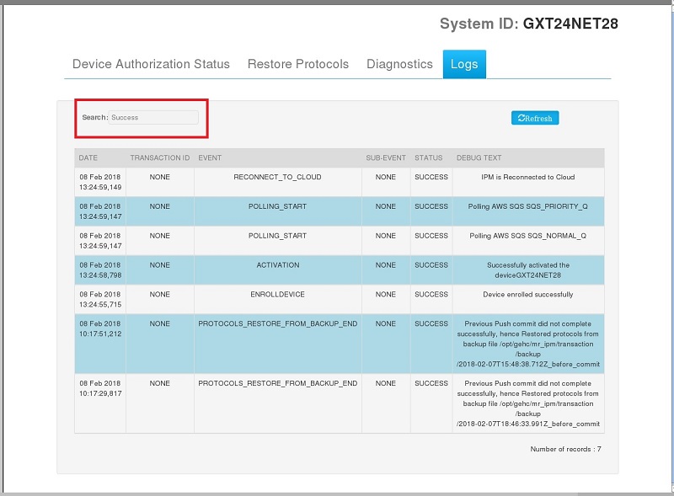This screenshot has height=496, width=674.
Task: Sort by the STATUS column header
Action: coord(428,157)
